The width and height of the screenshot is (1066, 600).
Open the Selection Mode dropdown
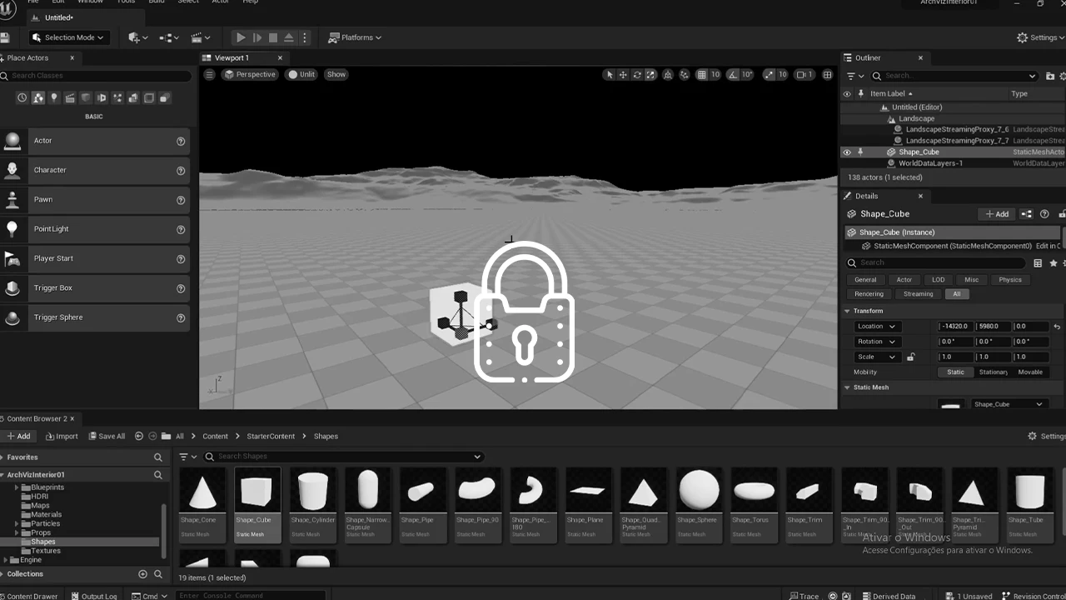point(70,37)
